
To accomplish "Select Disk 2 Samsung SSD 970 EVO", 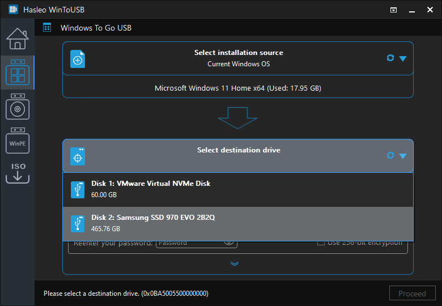I will click(238, 224).
